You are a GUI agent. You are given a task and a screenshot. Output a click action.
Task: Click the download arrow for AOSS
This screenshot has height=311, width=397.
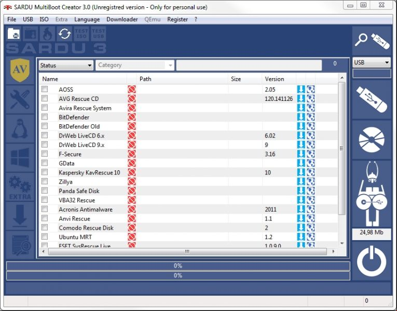[x=301, y=90]
